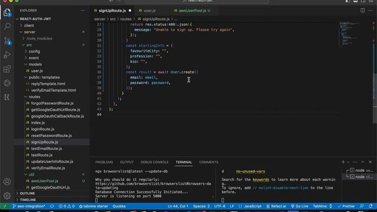377x212 pixels.
Task: Expand the client folder
Action: click(x=29, y=25)
